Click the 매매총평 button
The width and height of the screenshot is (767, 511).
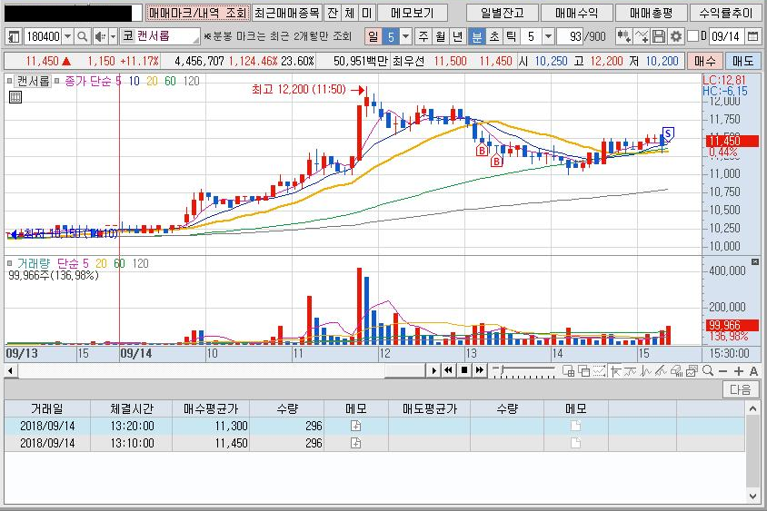pos(651,13)
